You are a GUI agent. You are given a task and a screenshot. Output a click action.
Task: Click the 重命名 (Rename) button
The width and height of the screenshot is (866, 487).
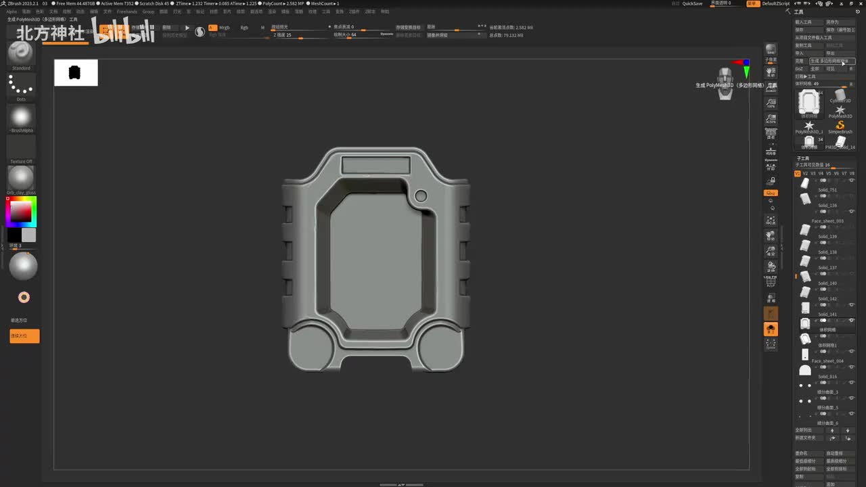(x=808, y=453)
